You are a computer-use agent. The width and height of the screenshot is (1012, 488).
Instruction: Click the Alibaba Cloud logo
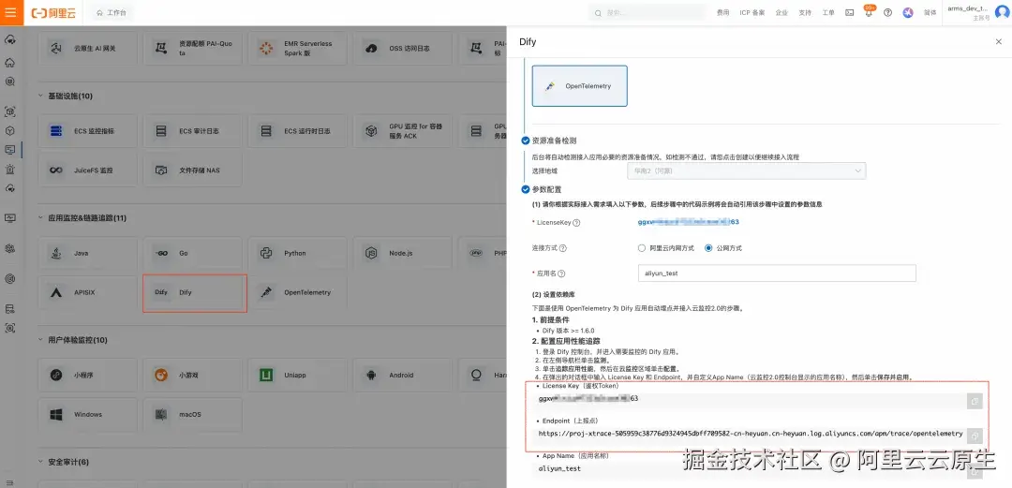coord(53,12)
